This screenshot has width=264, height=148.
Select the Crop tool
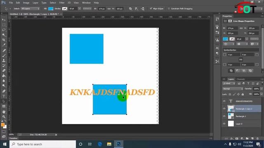pos(4,40)
